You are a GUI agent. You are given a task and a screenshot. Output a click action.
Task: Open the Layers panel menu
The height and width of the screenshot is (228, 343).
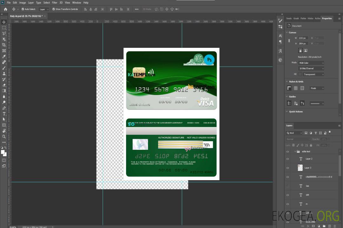(x=339, y=126)
